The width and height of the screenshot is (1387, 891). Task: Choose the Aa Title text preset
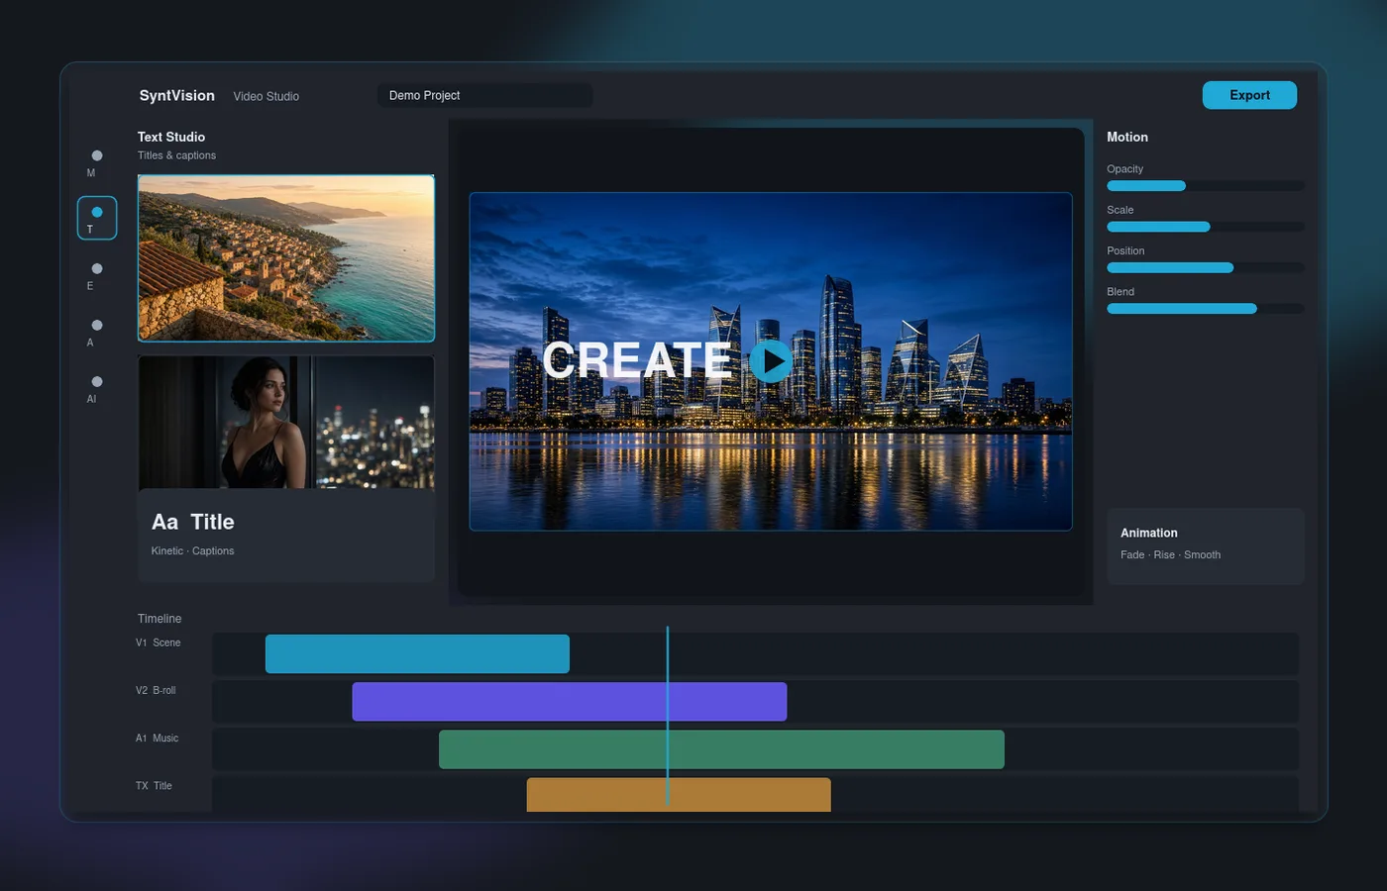pos(286,535)
